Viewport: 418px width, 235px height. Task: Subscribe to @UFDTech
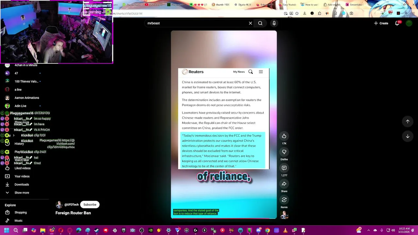point(90,205)
